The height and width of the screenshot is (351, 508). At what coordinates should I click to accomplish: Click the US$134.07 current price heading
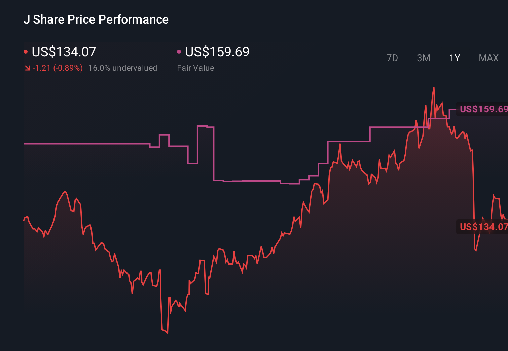coord(63,52)
